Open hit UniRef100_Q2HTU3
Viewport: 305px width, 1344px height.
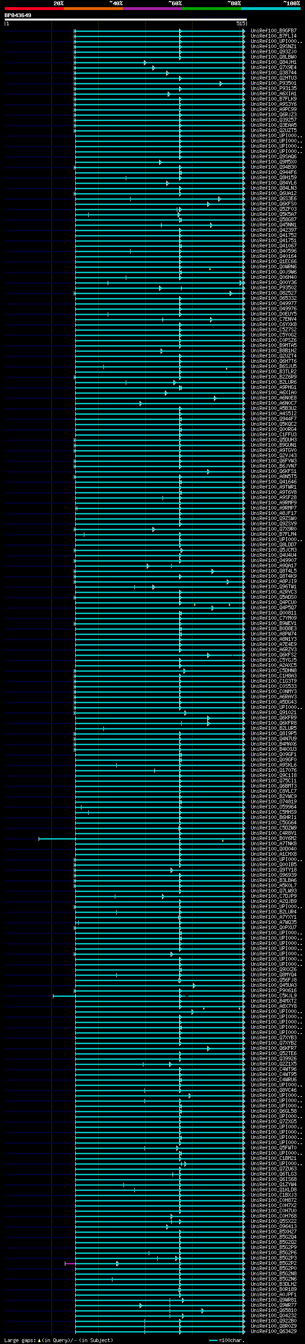pos(274,78)
